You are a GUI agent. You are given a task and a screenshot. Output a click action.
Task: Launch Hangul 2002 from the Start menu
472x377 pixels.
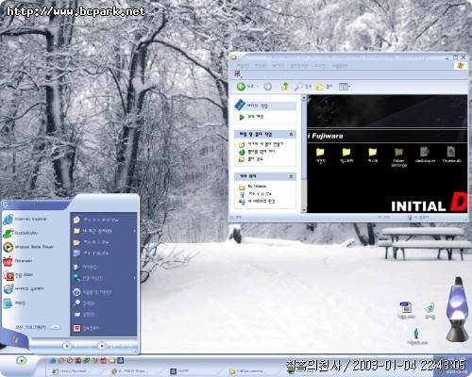point(18,275)
